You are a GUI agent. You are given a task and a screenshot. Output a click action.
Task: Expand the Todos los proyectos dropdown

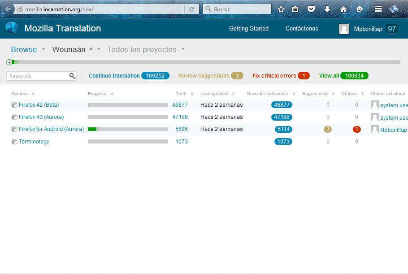click(183, 49)
